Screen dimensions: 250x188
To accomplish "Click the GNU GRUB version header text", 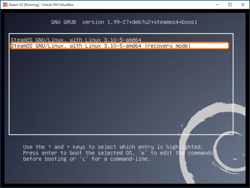I will 124,22.
